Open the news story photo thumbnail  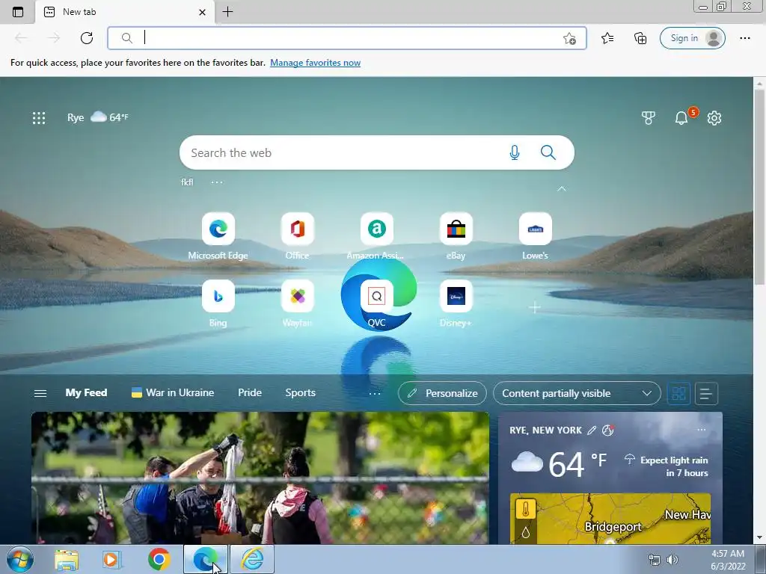(260, 478)
